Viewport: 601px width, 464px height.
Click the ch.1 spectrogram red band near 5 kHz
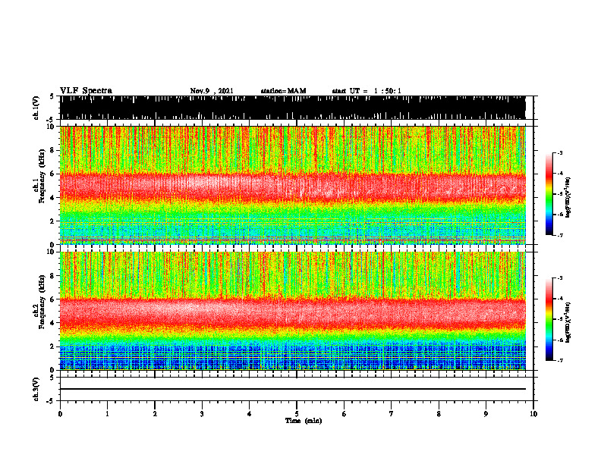pyautogui.click(x=293, y=186)
